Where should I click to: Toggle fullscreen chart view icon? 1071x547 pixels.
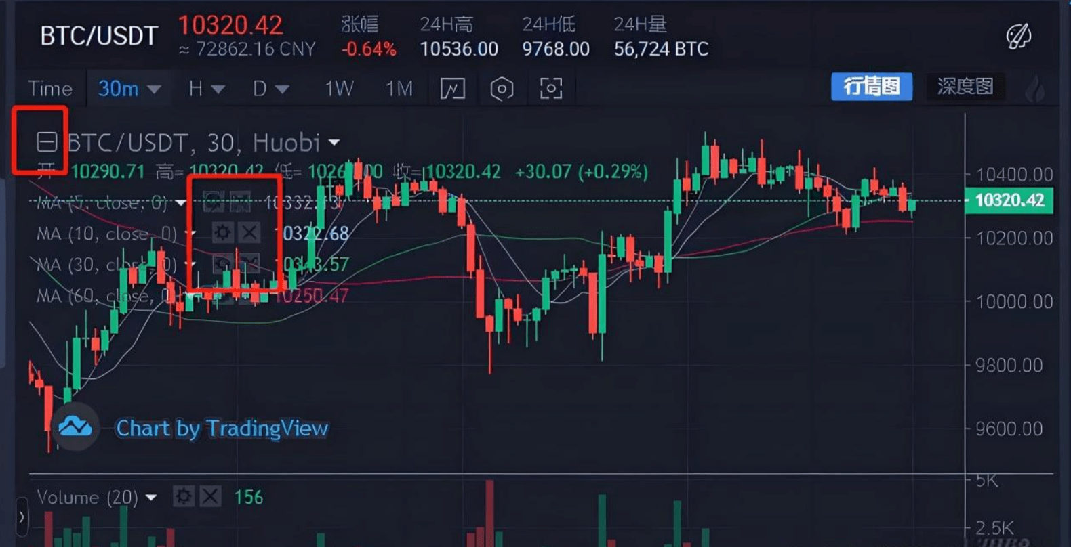(x=551, y=89)
